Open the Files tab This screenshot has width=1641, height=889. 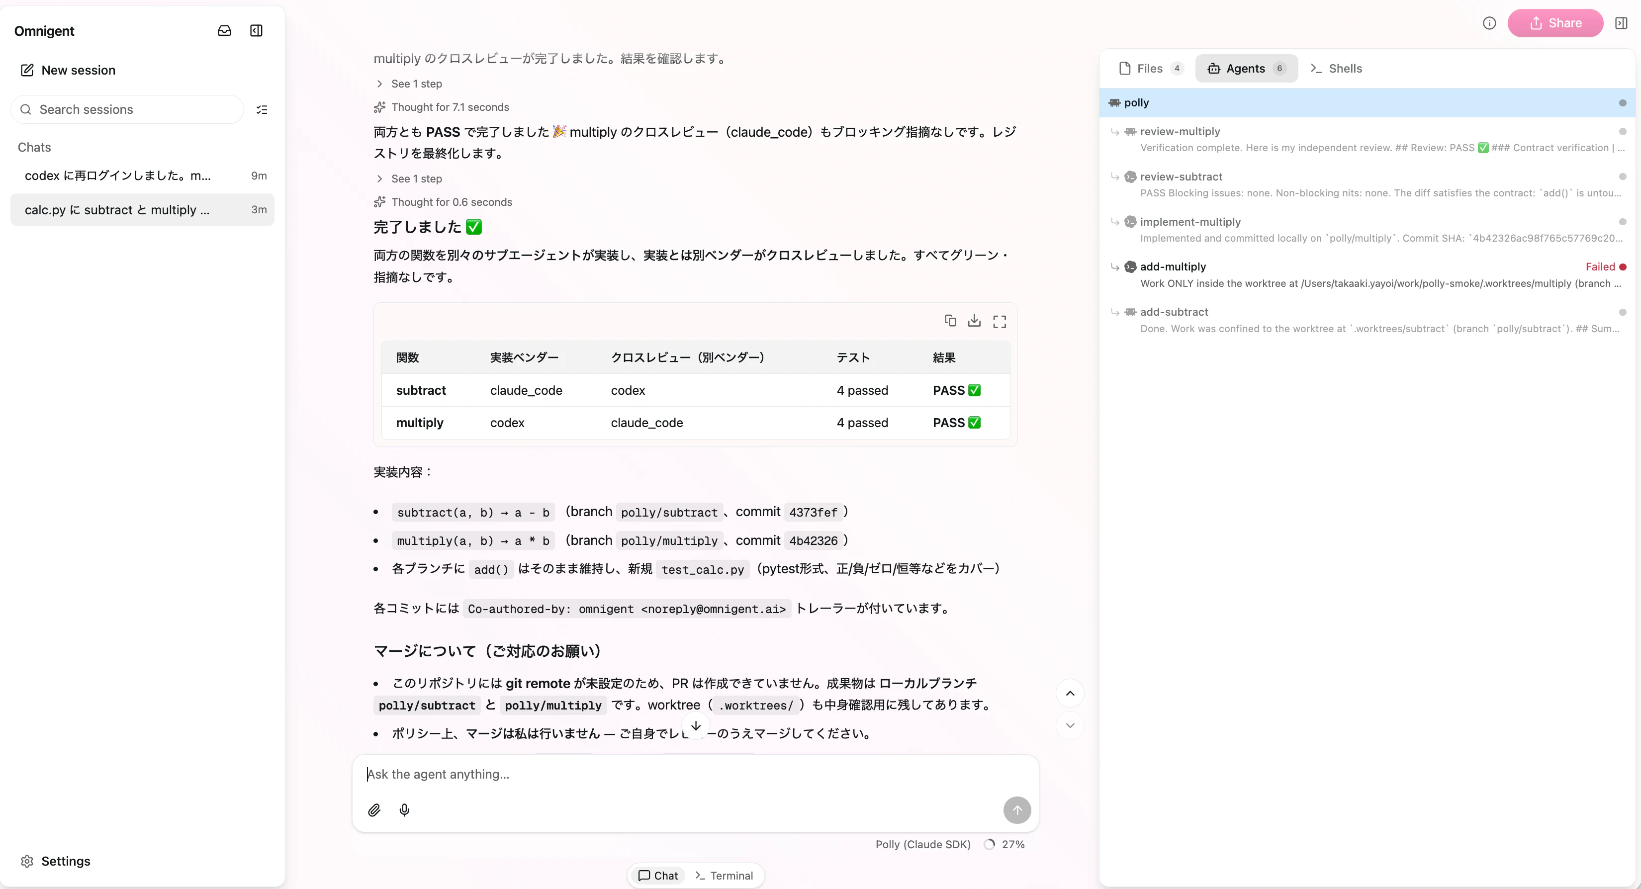1152,68
